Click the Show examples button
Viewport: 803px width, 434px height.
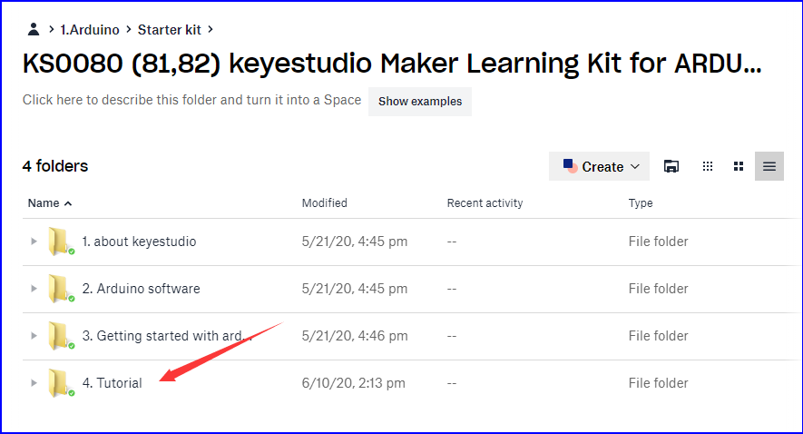[420, 102]
